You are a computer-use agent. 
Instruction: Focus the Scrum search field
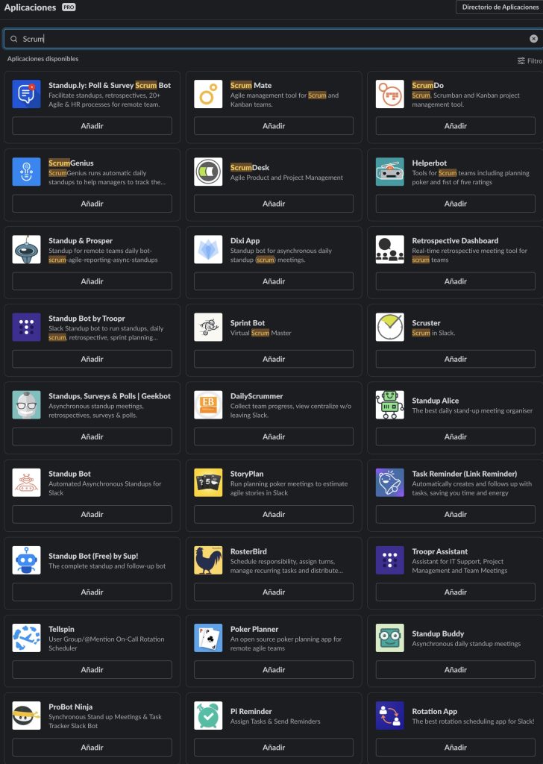click(273, 39)
